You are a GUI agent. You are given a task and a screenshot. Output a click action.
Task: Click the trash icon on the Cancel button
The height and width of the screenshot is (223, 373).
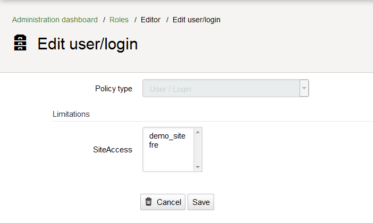148,202
